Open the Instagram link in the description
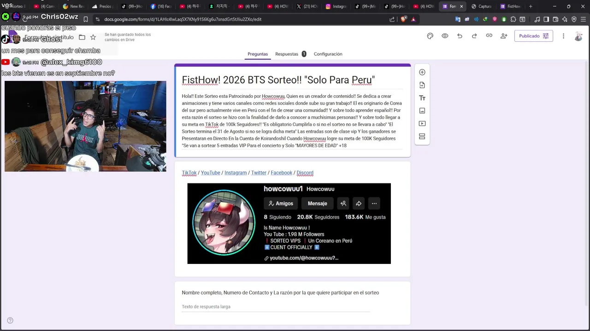The height and width of the screenshot is (331, 590). (236, 173)
